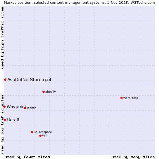The image size is (159, 159).
Task: Click the WordPress text label
Action: [130, 98]
